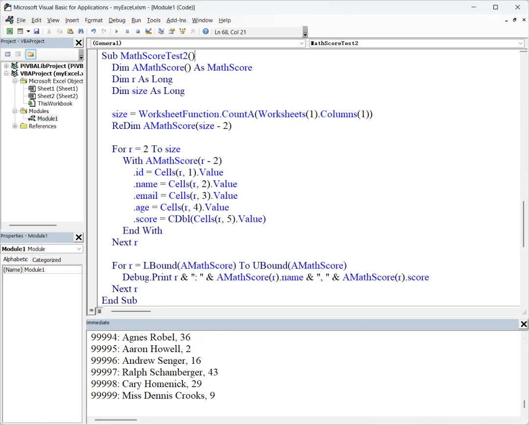
Task: Click the code window horizontal scrollbar thumb
Action: click(131, 311)
